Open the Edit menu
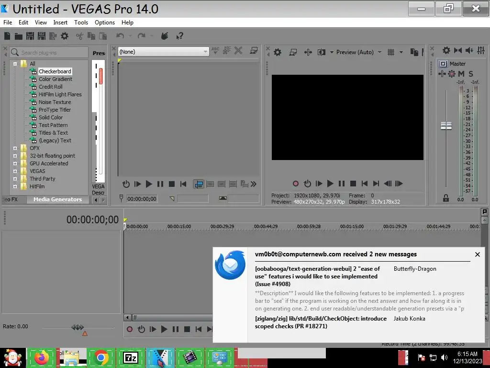The width and height of the screenshot is (490, 368). click(23, 23)
